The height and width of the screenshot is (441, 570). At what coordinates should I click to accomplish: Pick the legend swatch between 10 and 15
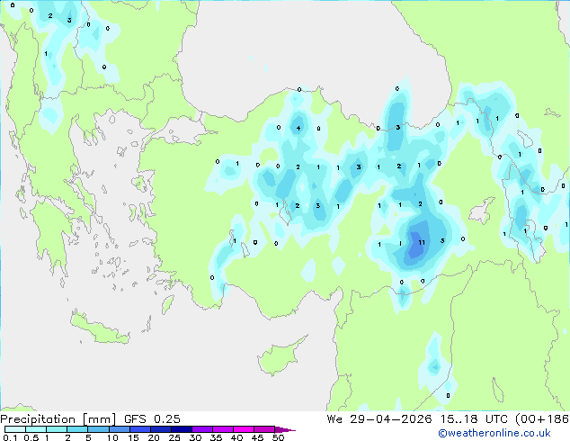120,429
